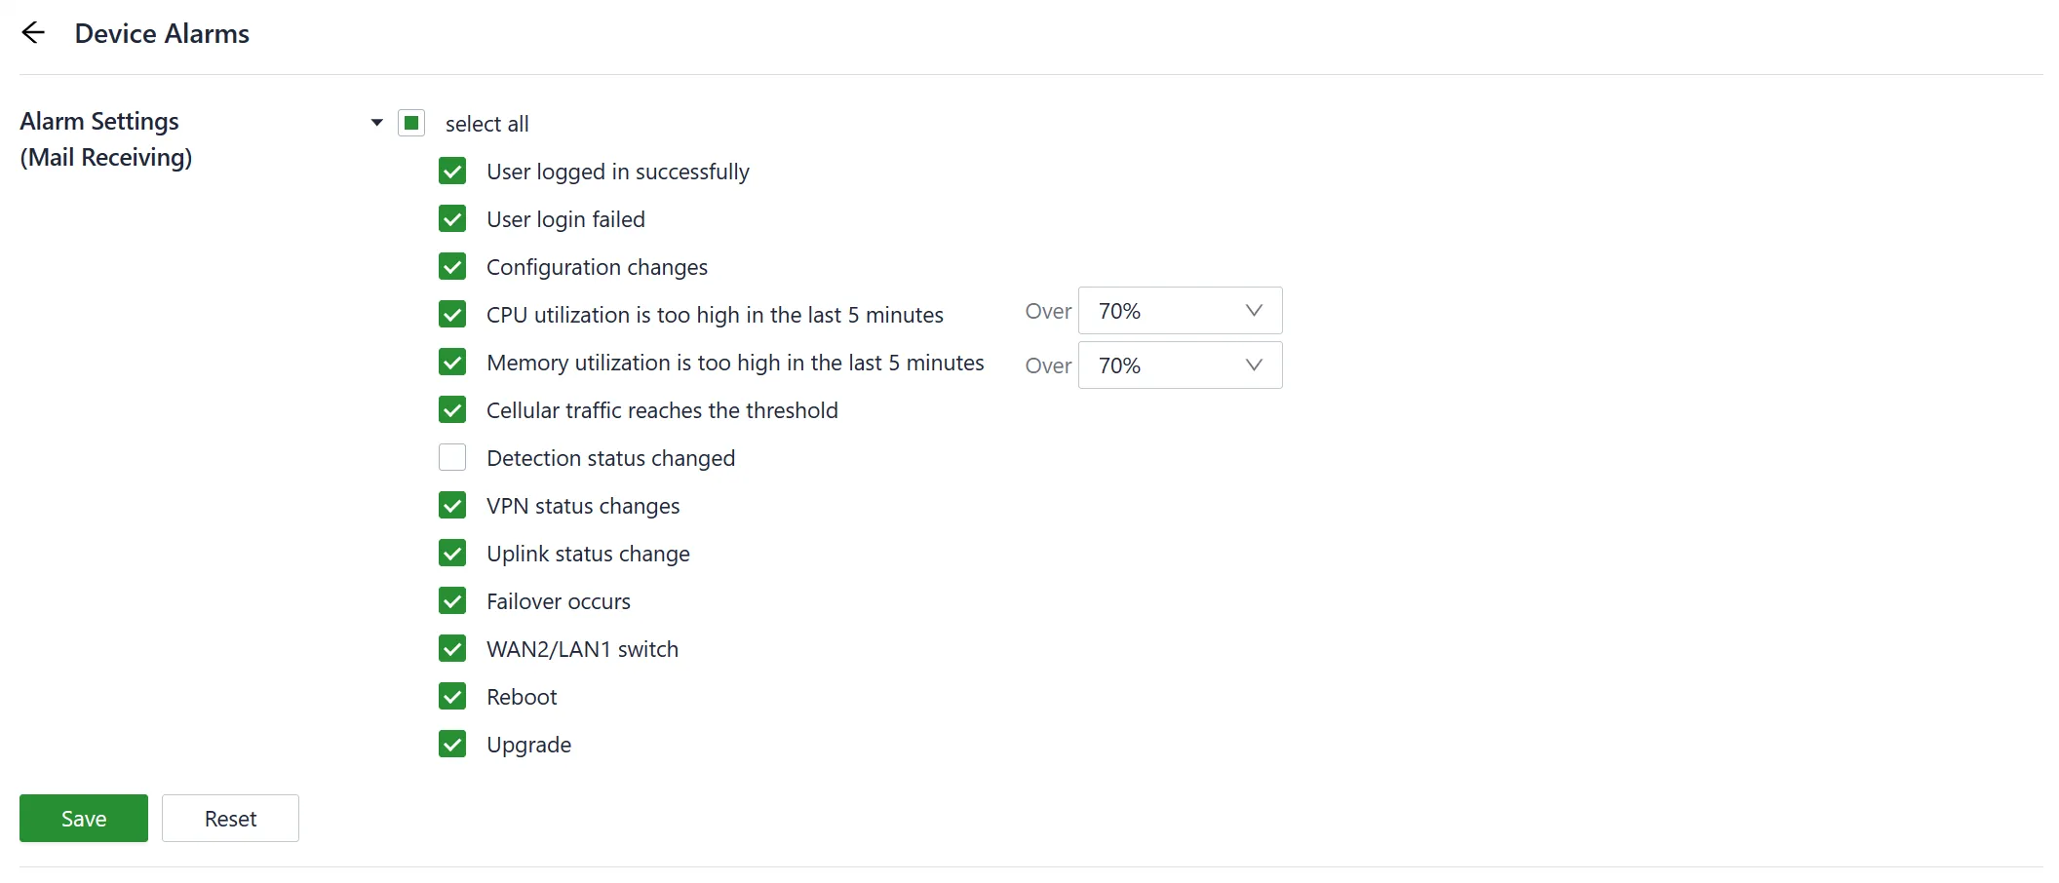This screenshot has height=883, width=2059.
Task: Uncheck Failover occurs alarm
Action: click(x=452, y=601)
